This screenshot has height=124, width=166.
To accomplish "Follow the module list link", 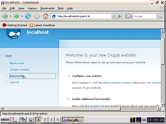I will [x=97, y=106].
